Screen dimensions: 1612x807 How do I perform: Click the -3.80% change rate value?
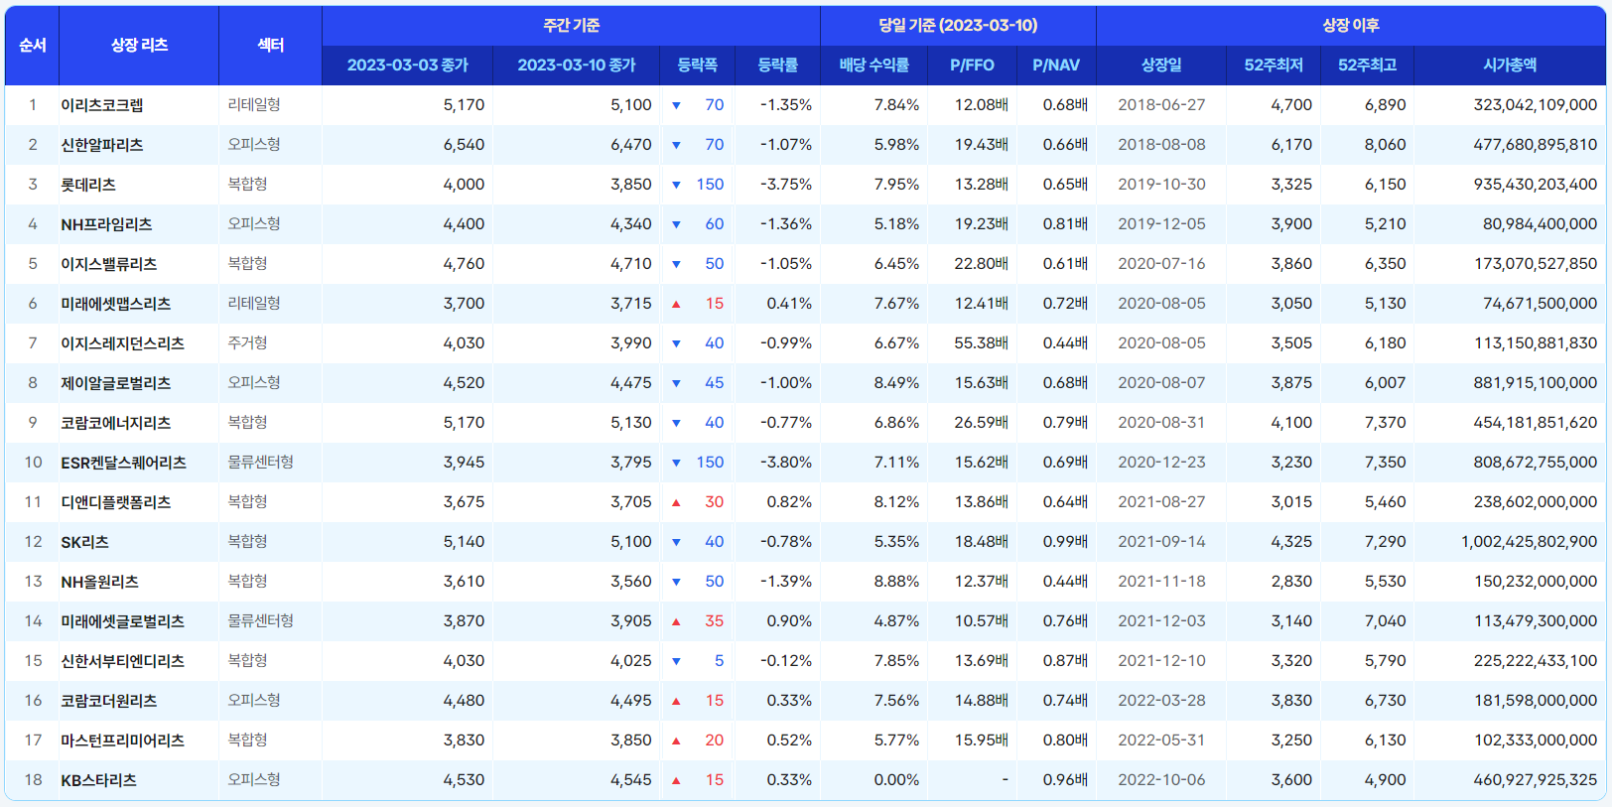pos(786,463)
